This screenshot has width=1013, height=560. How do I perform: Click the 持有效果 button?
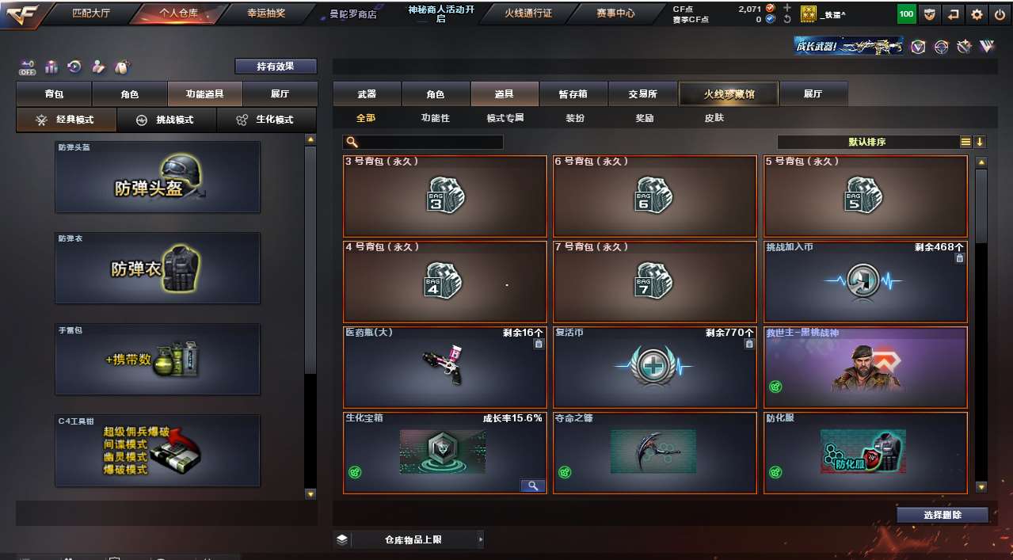(x=276, y=67)
